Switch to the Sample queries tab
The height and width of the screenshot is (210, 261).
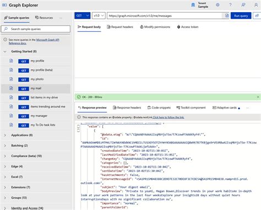coord(17,18)
